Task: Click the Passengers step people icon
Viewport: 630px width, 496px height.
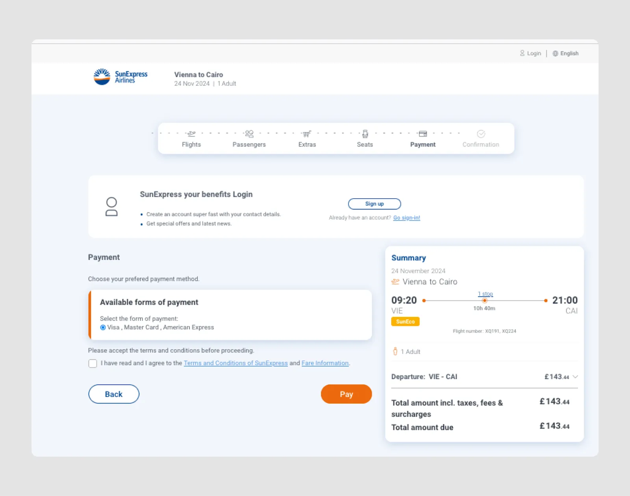Action: pos(249,134)
